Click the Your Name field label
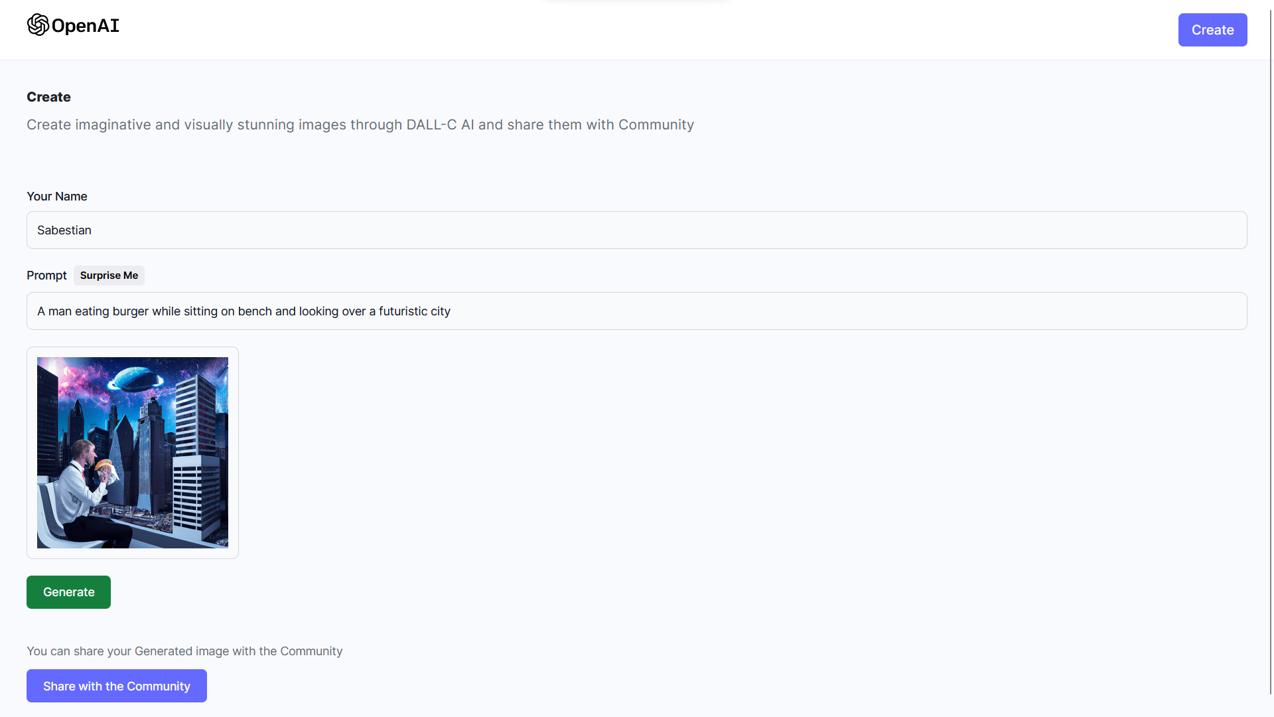 tap(57, 197)
